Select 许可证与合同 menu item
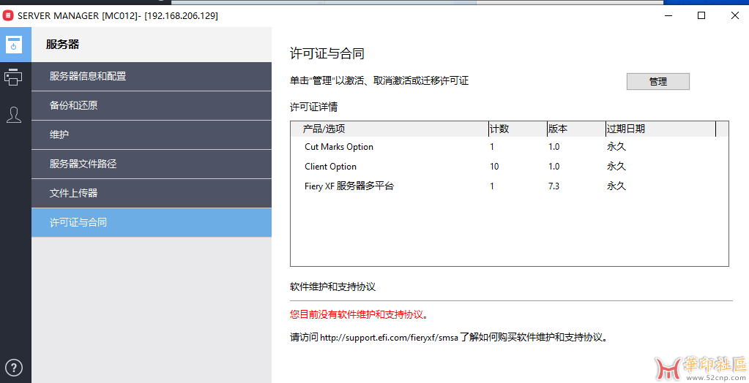 coord(152,223)
